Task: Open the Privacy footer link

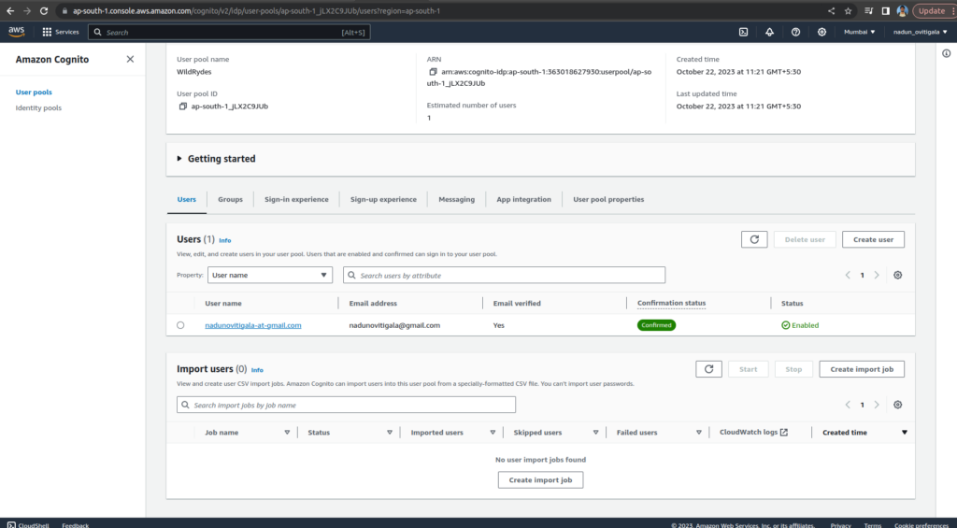Action: [x=840, y=525]
